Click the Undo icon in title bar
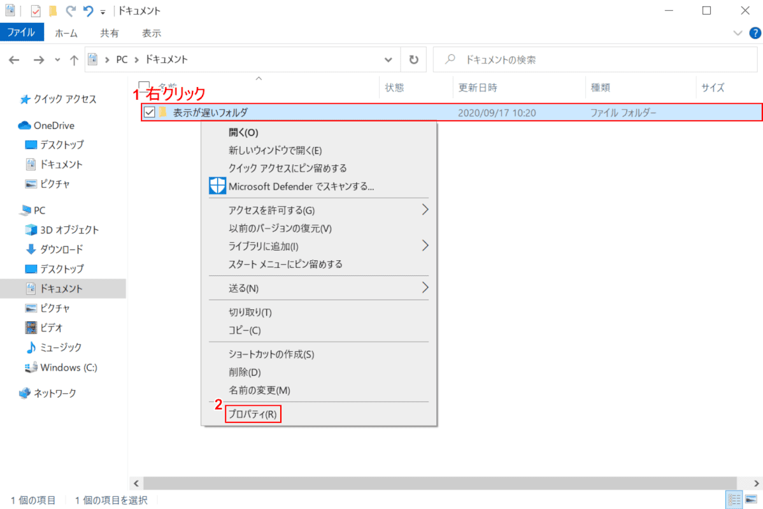This screenshot has height=509, width=763. tap(88, 11)
